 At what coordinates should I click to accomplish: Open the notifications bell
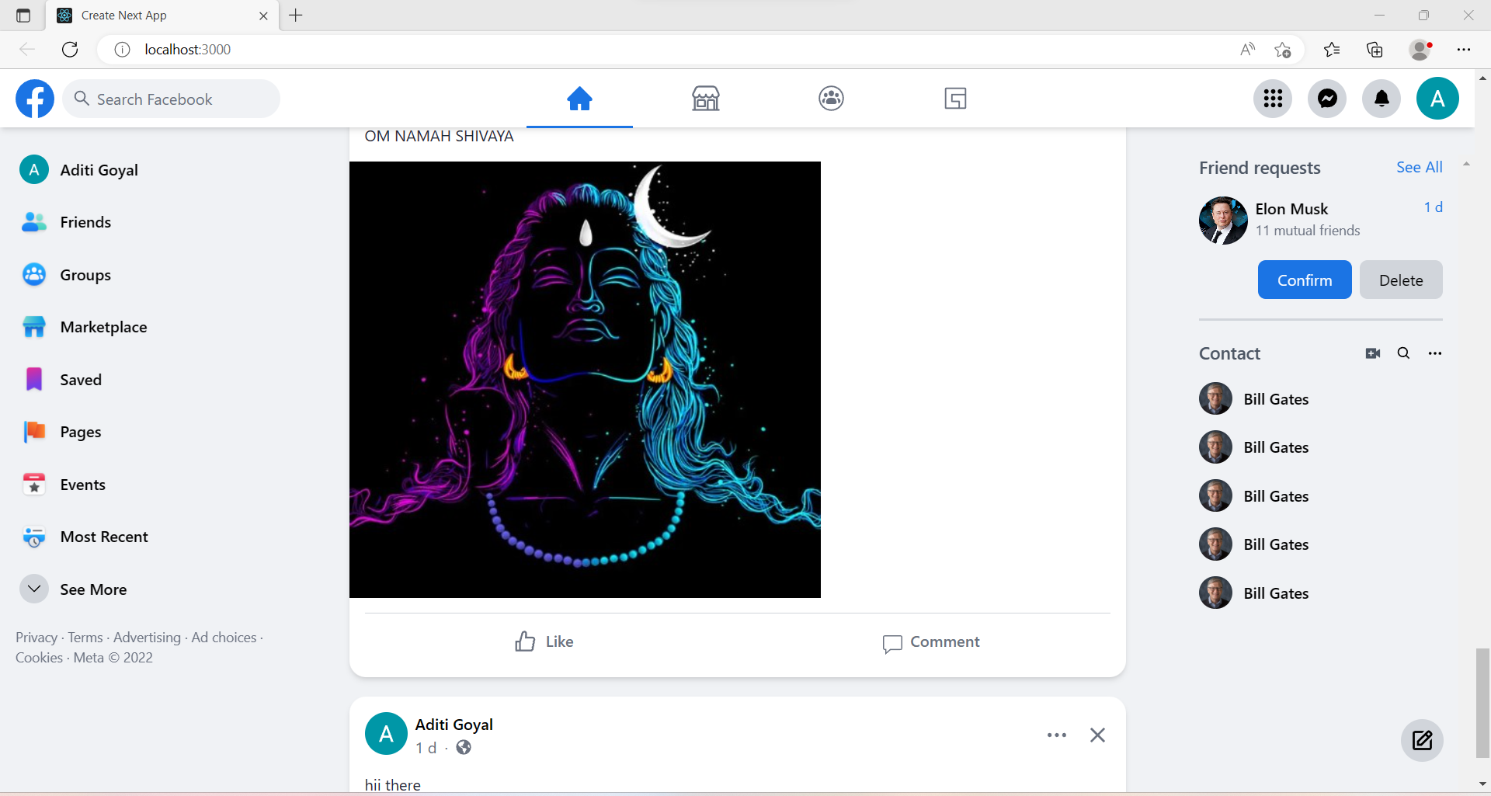tap(1382, 99)
